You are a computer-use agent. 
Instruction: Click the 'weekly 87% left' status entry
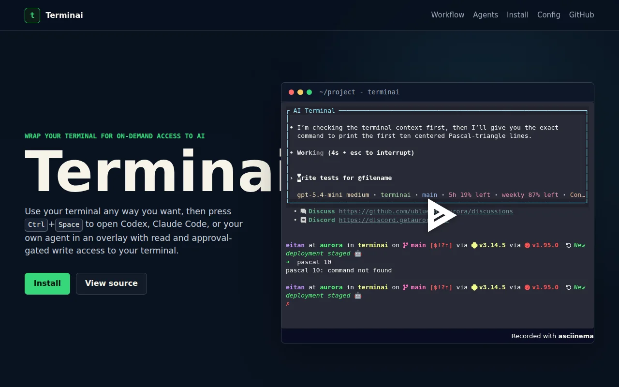point(530,195)
